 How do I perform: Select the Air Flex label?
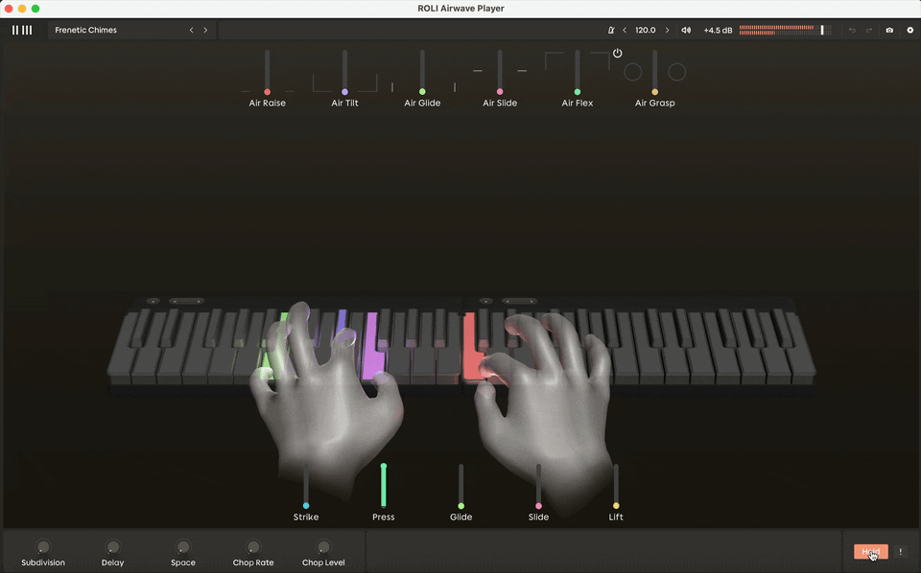coord(578,103)
